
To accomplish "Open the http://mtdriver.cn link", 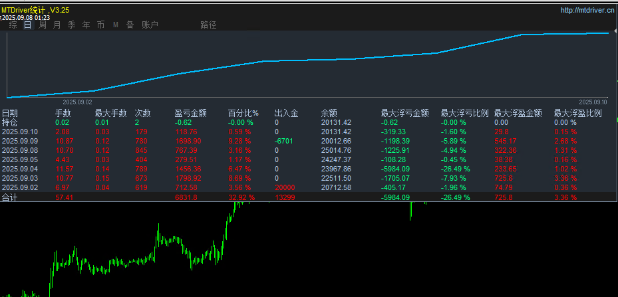I will pos(587,10).
